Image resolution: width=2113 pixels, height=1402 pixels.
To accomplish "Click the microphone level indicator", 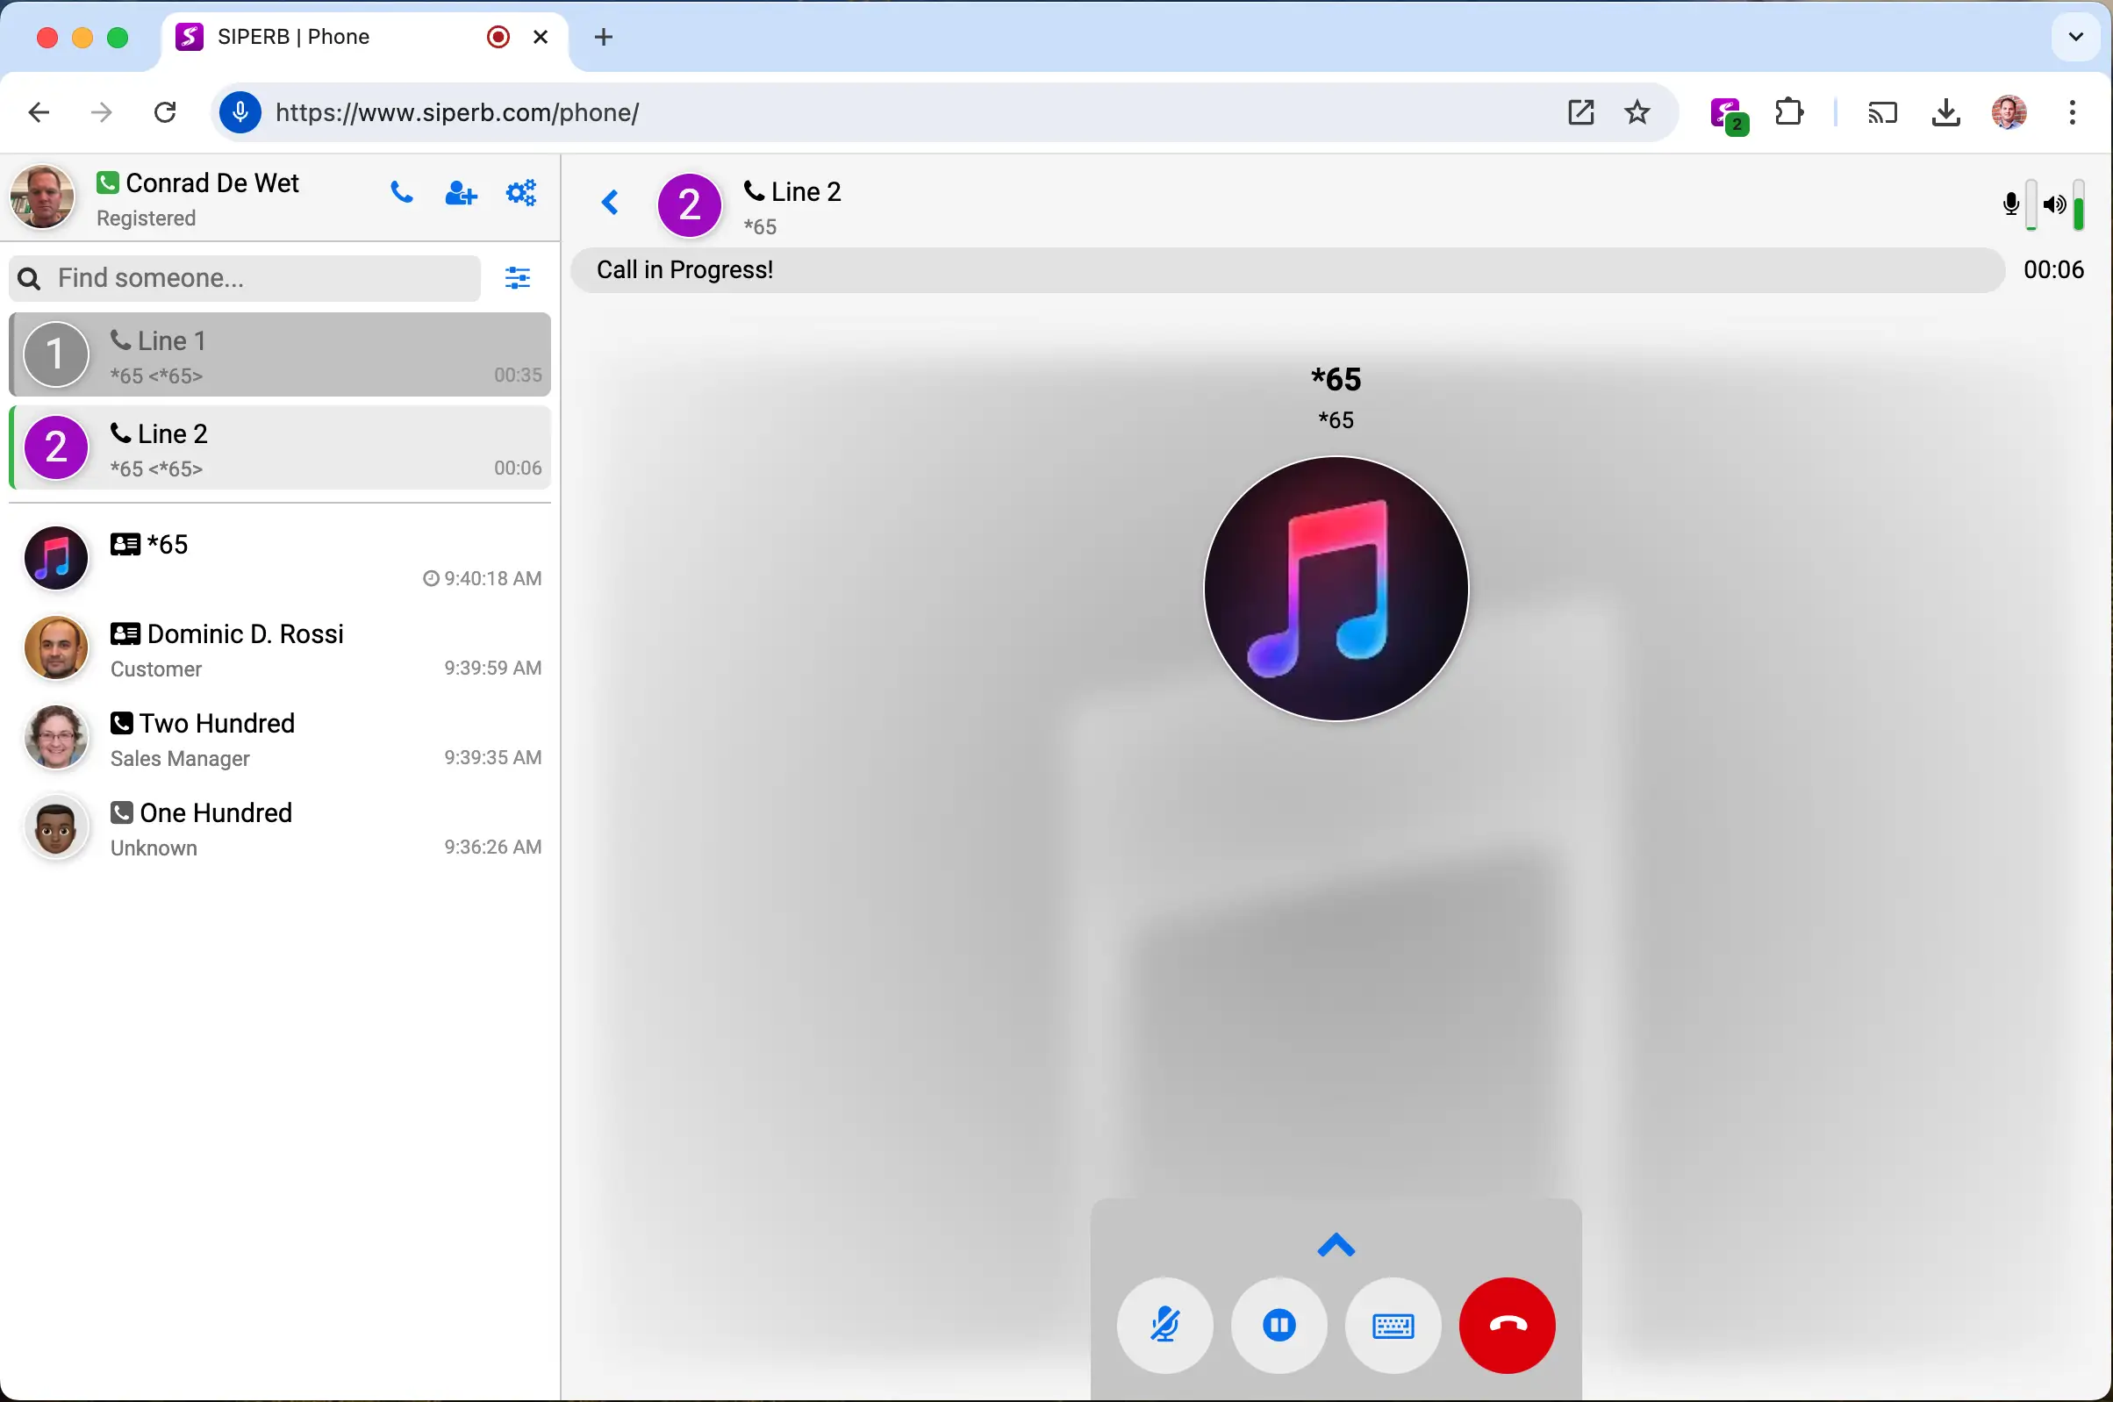I will point(2031,204).
